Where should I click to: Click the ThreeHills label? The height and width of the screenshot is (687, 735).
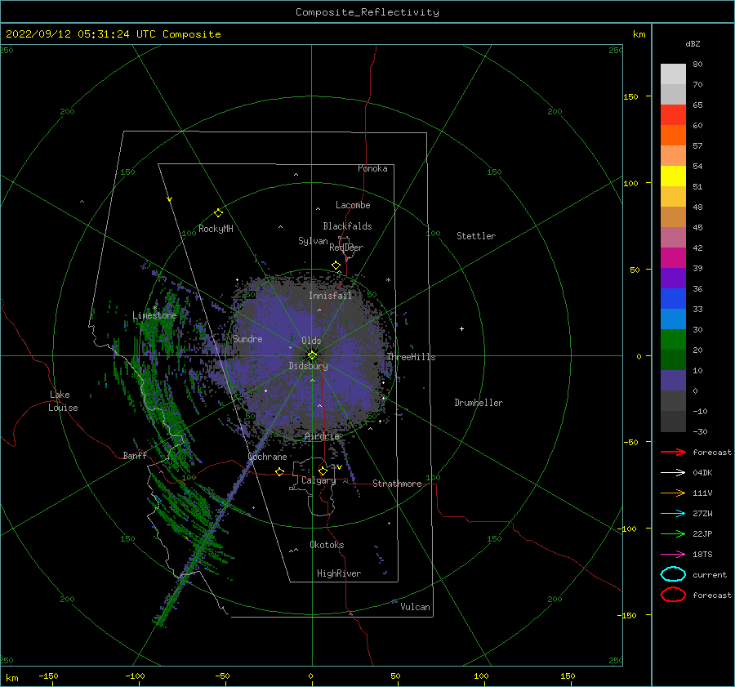click(411, 357)
